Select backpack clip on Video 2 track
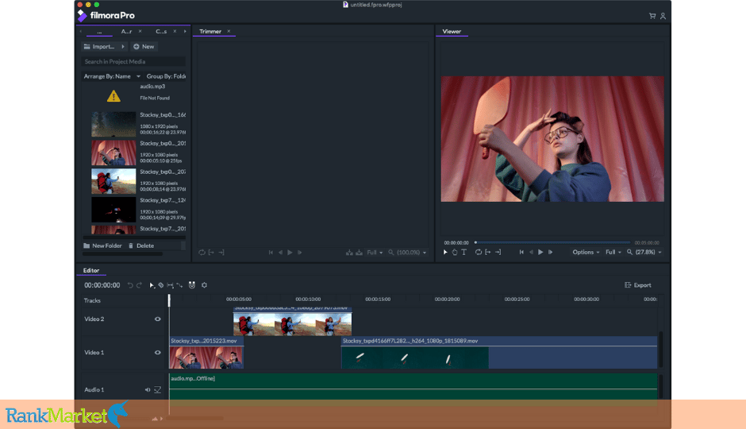The width and height of the screenshot is (746, 429). [293, 323]
